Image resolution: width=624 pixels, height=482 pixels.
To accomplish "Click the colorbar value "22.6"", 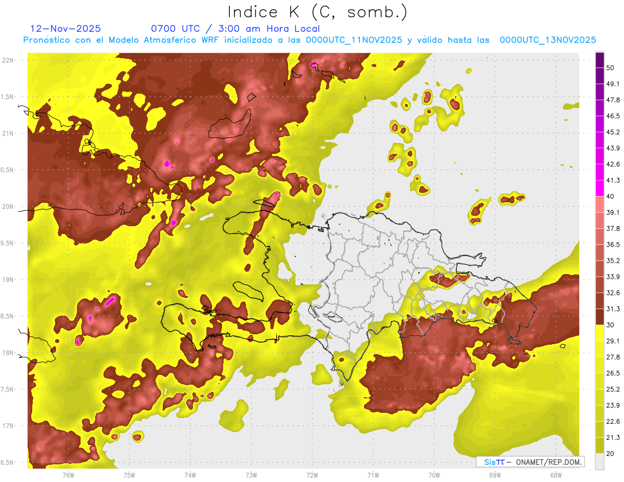I will [x=613, y=421].
